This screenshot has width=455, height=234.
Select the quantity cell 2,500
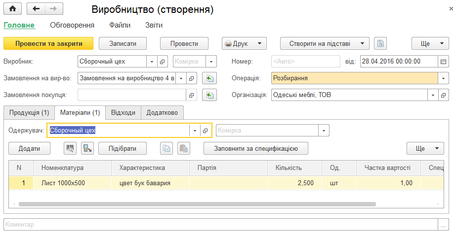295,183
